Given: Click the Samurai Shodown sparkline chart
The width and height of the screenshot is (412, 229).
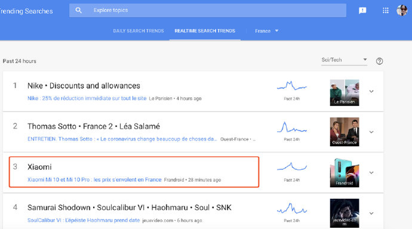Looking at the screenshot, I should (x=292, y=208).
